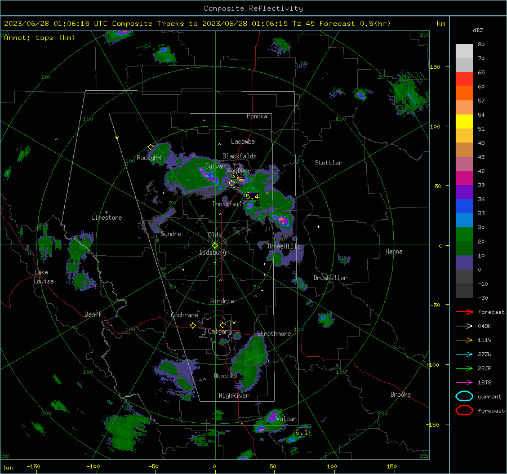Viewport: 507px width, 474px height.
Task: Click the Stettler town label
Action: (328, 163)
